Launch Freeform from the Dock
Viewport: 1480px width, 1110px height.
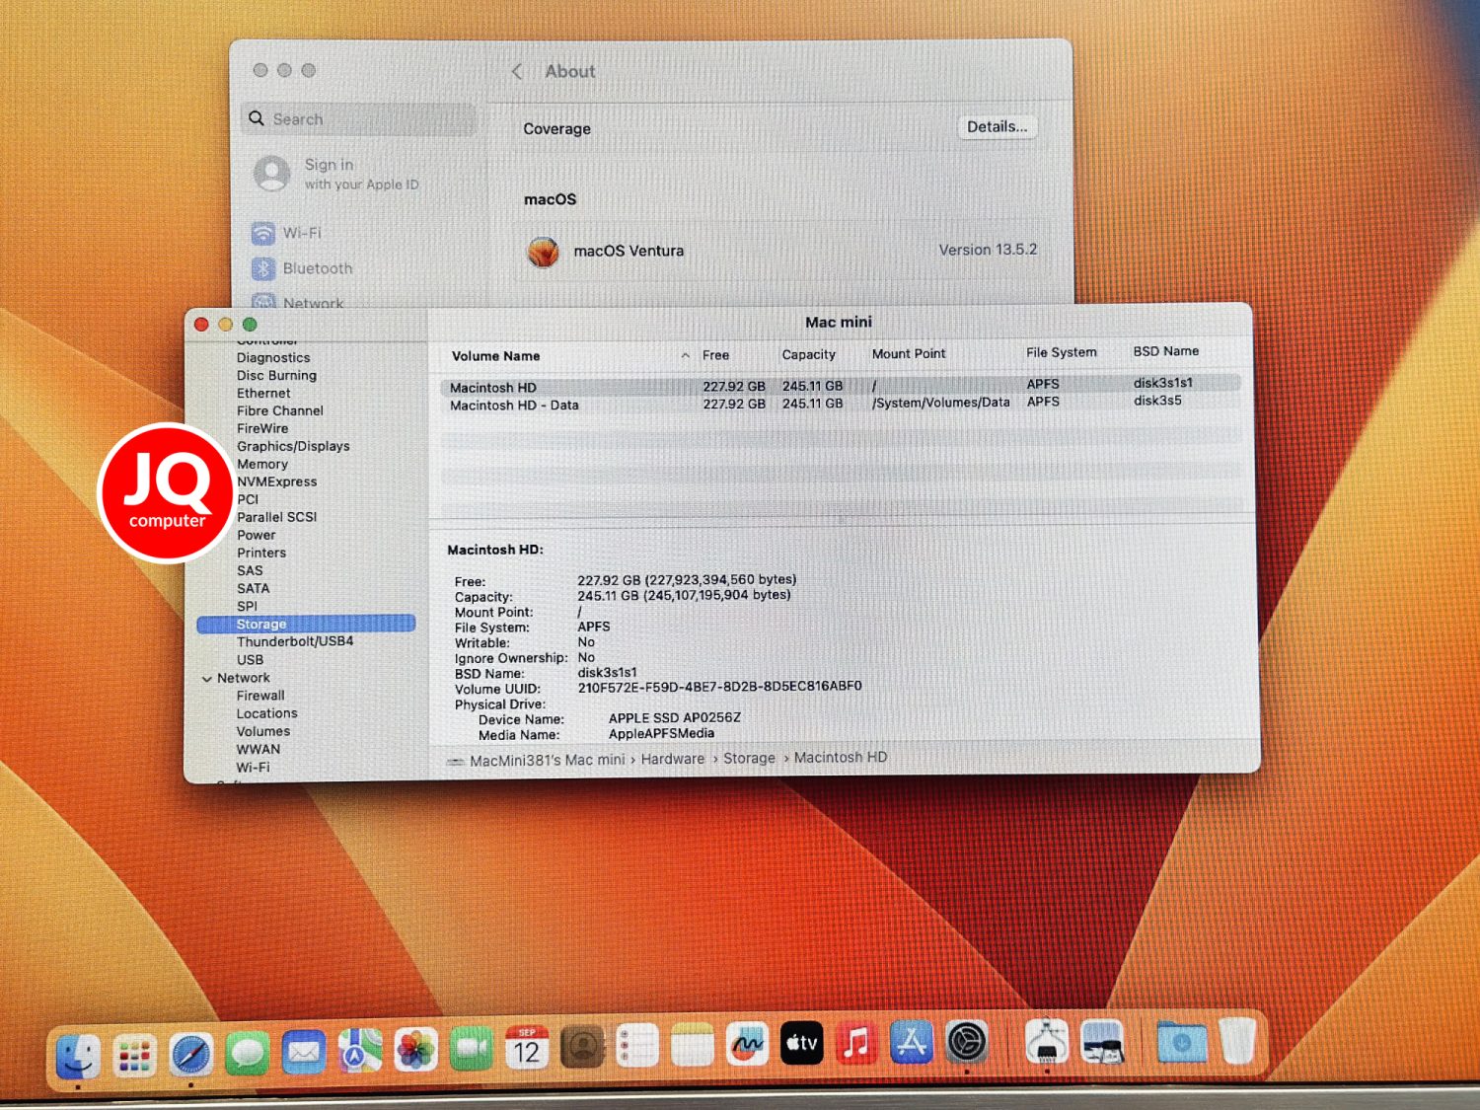coord(747,1044)
